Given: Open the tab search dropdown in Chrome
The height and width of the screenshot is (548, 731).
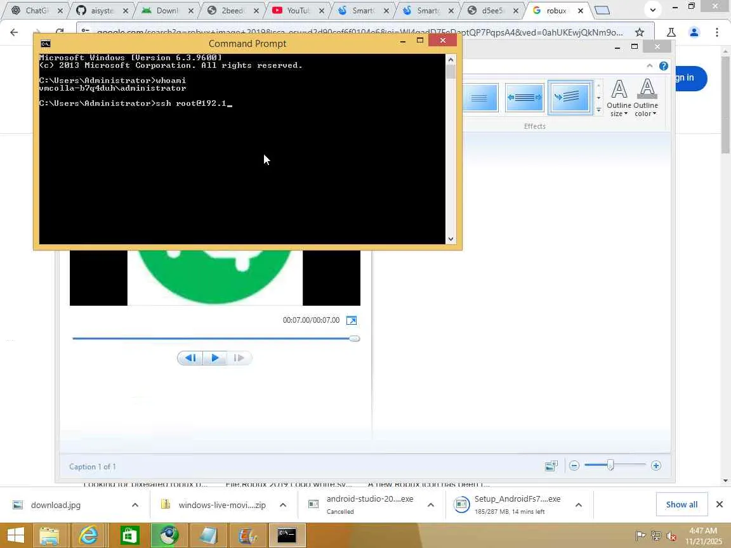Looking at the screenshot, I should click(653, 10).
